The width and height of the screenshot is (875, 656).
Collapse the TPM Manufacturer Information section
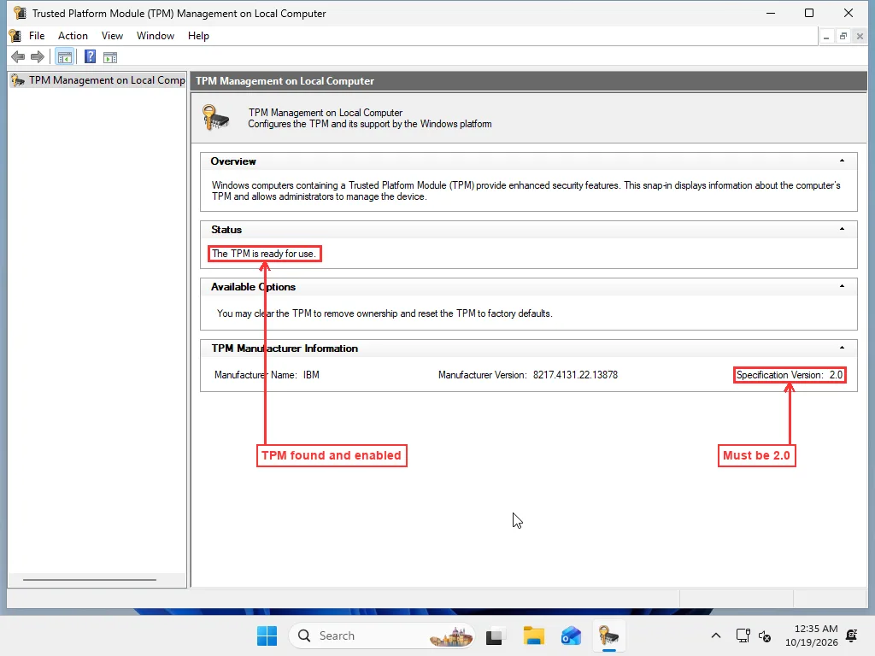842,348
